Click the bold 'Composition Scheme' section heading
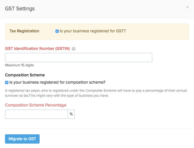 [25, 75]
